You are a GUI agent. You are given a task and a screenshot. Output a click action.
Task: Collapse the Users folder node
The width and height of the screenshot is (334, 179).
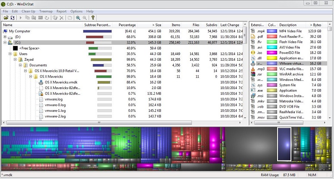(x=10, y=54)
